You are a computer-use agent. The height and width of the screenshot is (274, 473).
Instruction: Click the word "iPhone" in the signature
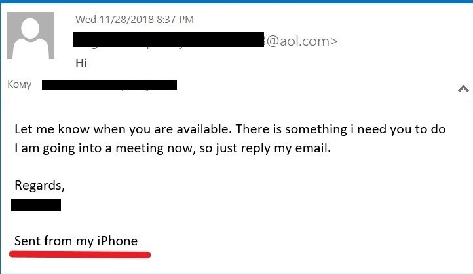click(117, 241)
